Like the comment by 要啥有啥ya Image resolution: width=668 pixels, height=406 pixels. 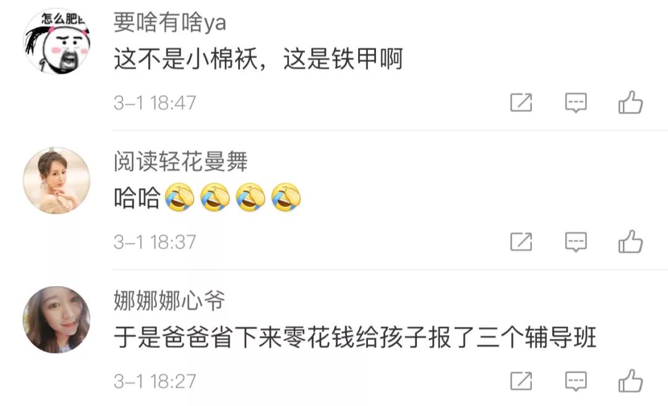(630, 102)
